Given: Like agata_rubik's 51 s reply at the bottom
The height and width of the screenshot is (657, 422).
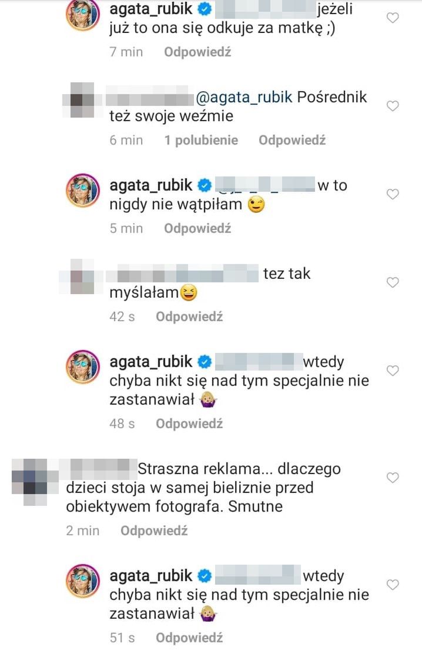Looking at the screenshot, I should (392, 585).
